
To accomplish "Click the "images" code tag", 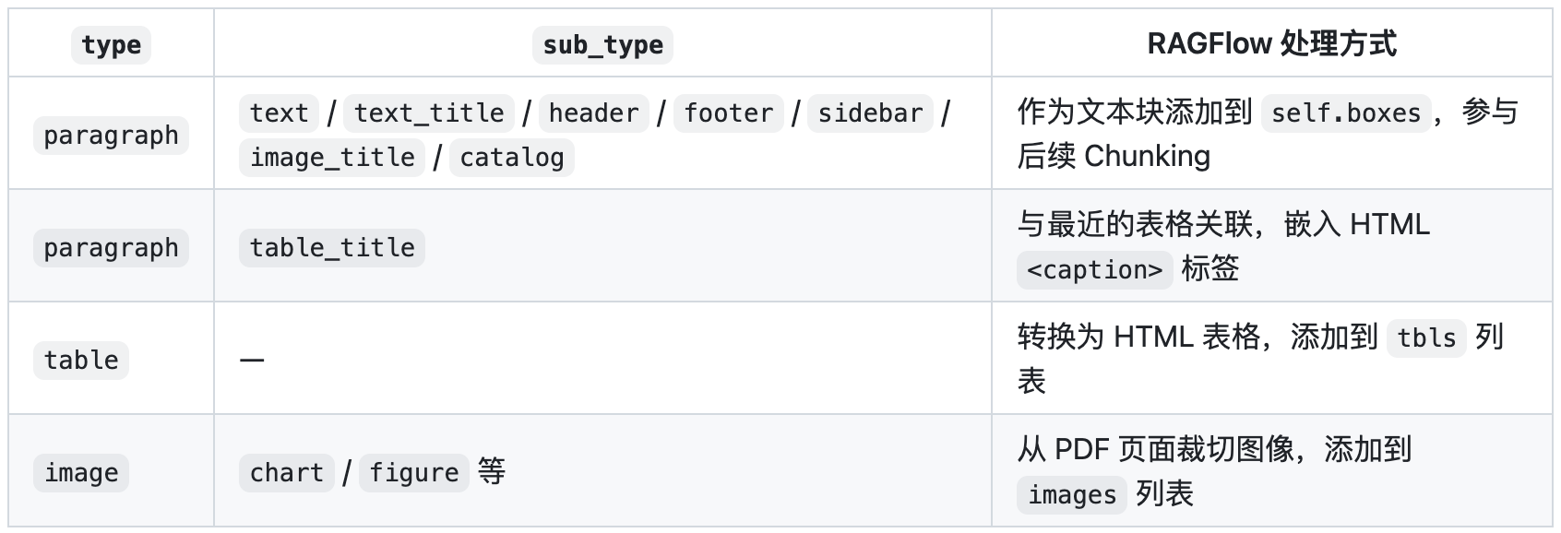I will (x=1072, y=495).
